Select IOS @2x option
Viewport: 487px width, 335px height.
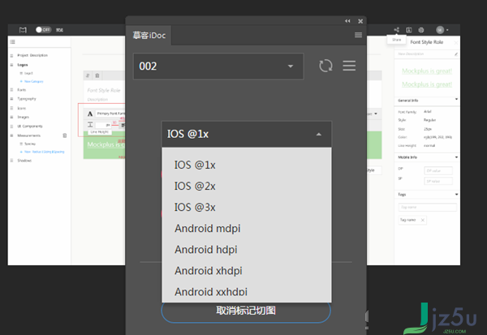tap(195, 186)
